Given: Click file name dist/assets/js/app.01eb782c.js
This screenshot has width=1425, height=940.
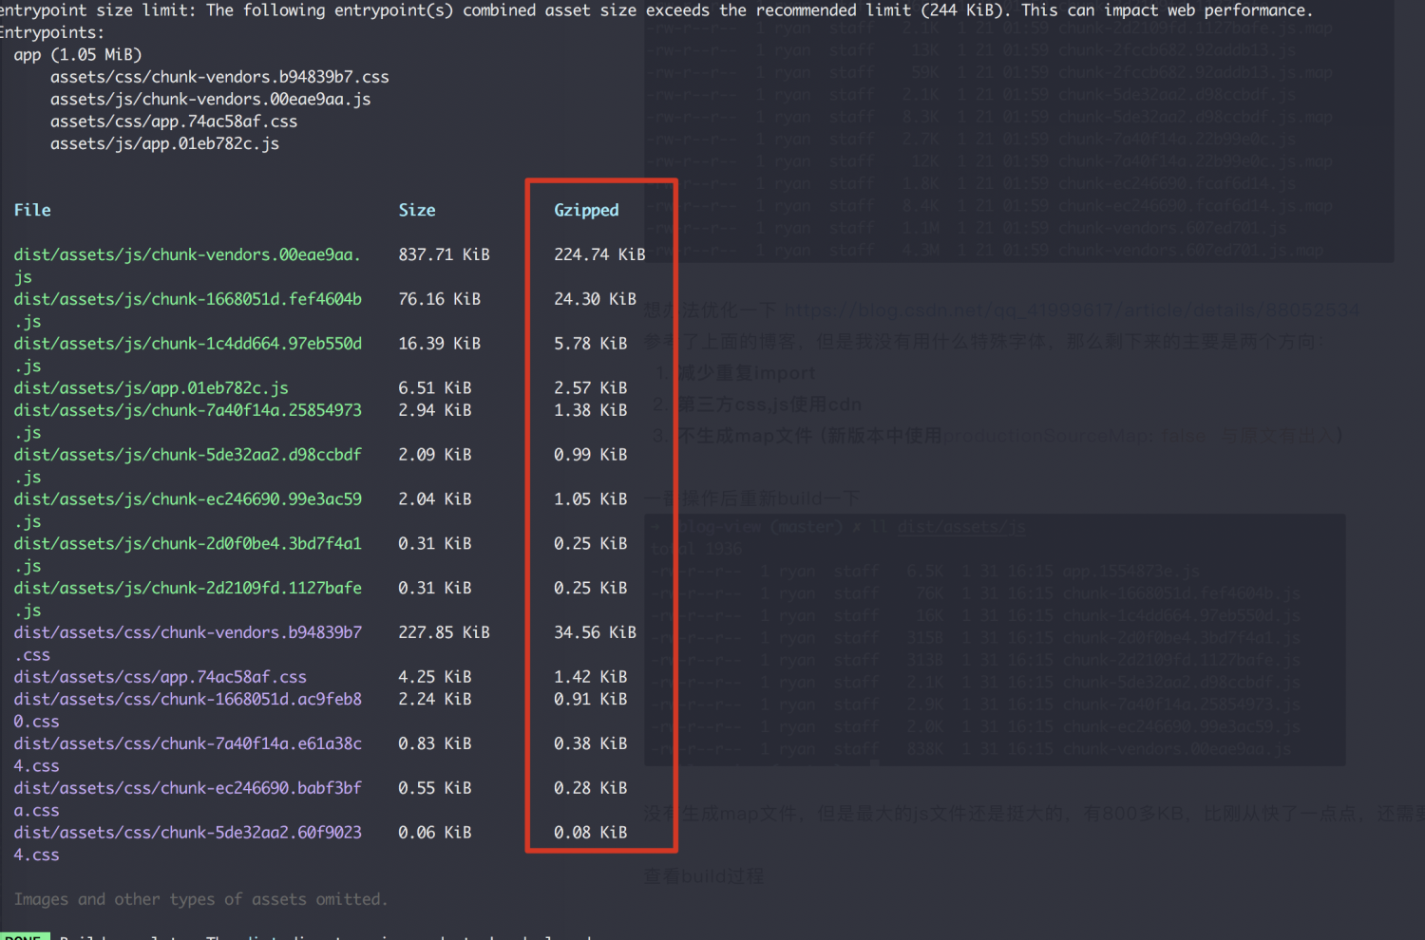Looking at the screenshot, I should tap(151, 387).
